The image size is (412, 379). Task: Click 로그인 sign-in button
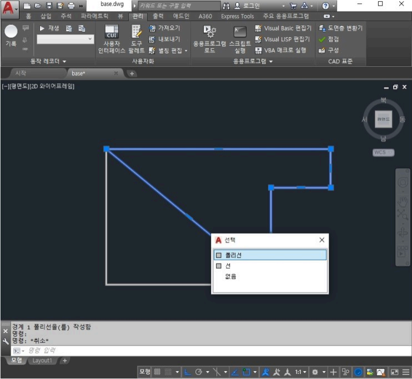click(x=247, y=6)
